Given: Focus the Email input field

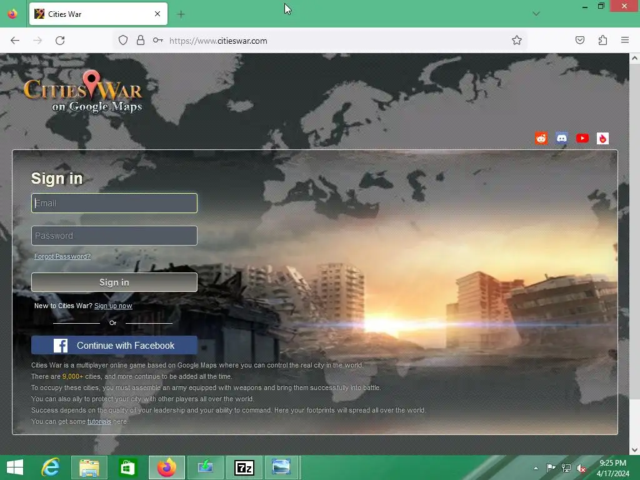Looking at the screenshot, I should [114, 203].
